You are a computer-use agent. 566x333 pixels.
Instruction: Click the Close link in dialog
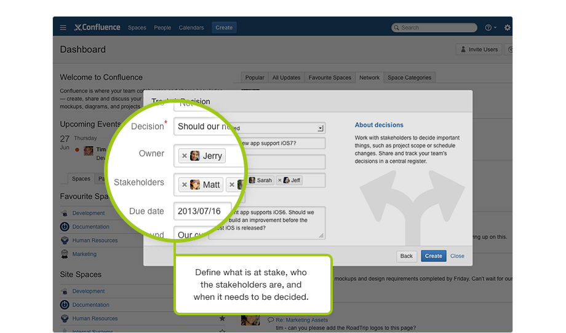point(457,256)
